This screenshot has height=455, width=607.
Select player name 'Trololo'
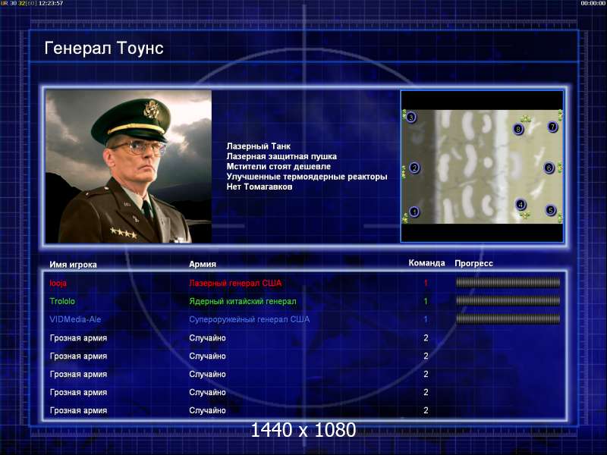coord(62,301)
